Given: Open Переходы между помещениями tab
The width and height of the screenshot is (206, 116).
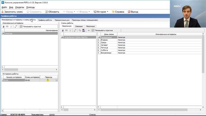Looking at the screenshot, I should tap(85, 20).
